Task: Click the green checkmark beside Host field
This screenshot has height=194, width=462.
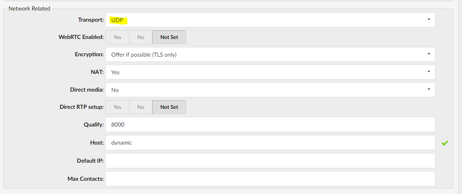Action: [445, 143]
